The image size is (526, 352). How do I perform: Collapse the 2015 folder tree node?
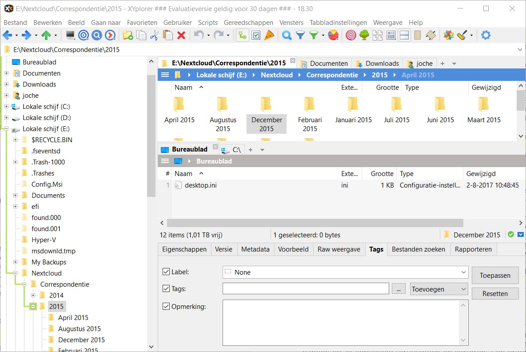[33, 307]
